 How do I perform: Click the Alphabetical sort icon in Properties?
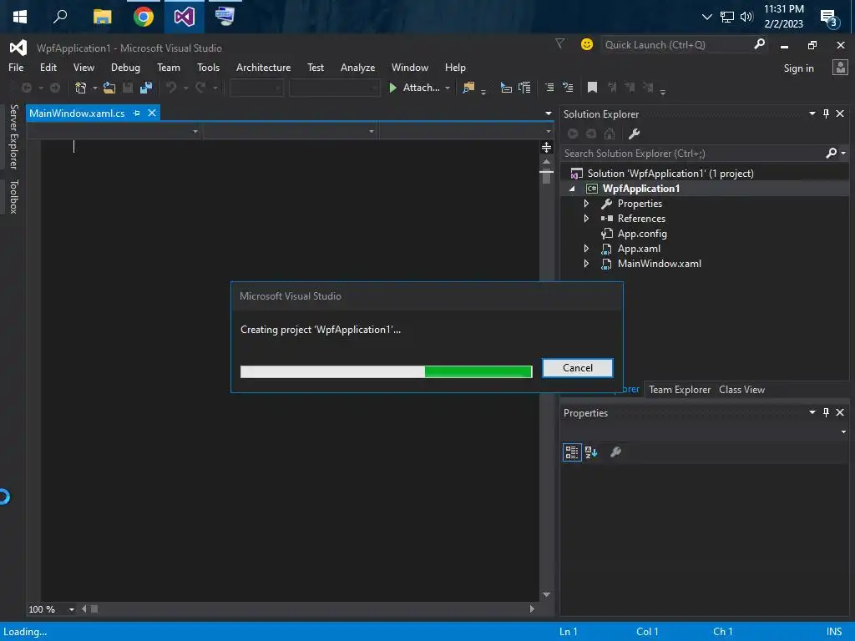pyautogui.click(x=591, y=452)
